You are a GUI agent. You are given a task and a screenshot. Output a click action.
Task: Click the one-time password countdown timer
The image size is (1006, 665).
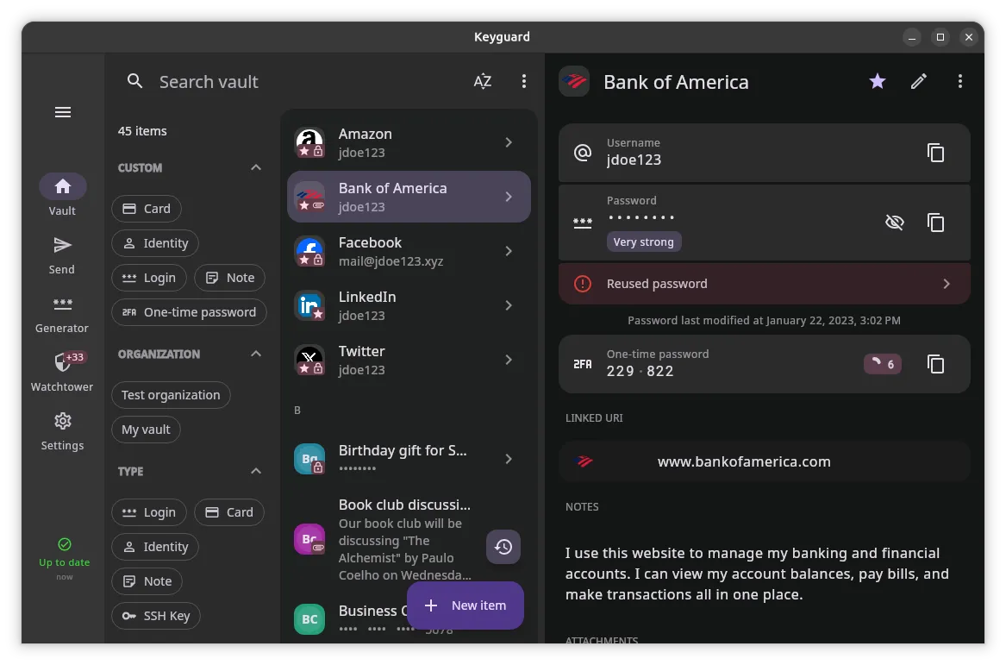point(882,364)
